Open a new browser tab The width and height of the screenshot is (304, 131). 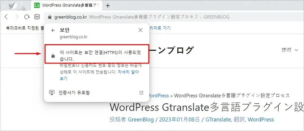coord(108,6)
